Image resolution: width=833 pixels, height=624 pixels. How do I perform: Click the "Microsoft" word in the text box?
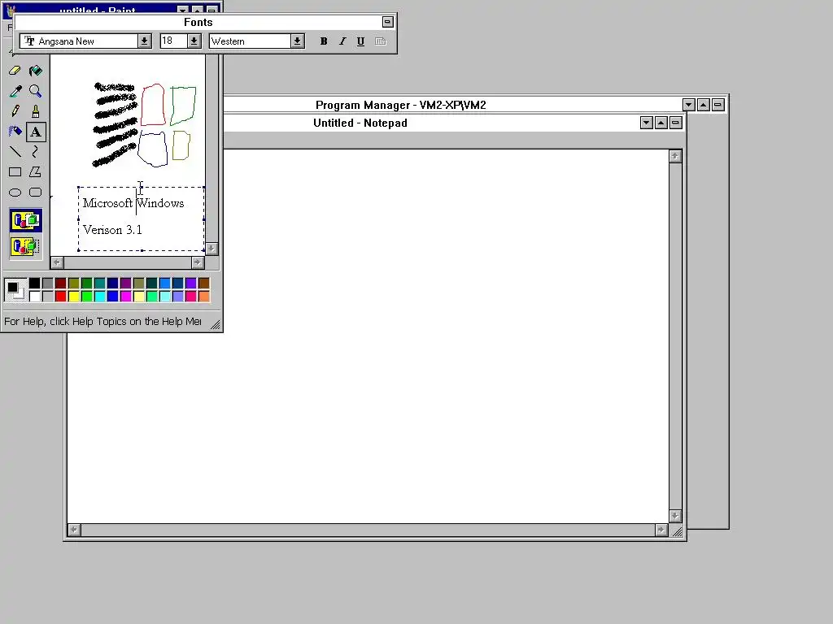[x=107, y=203]
